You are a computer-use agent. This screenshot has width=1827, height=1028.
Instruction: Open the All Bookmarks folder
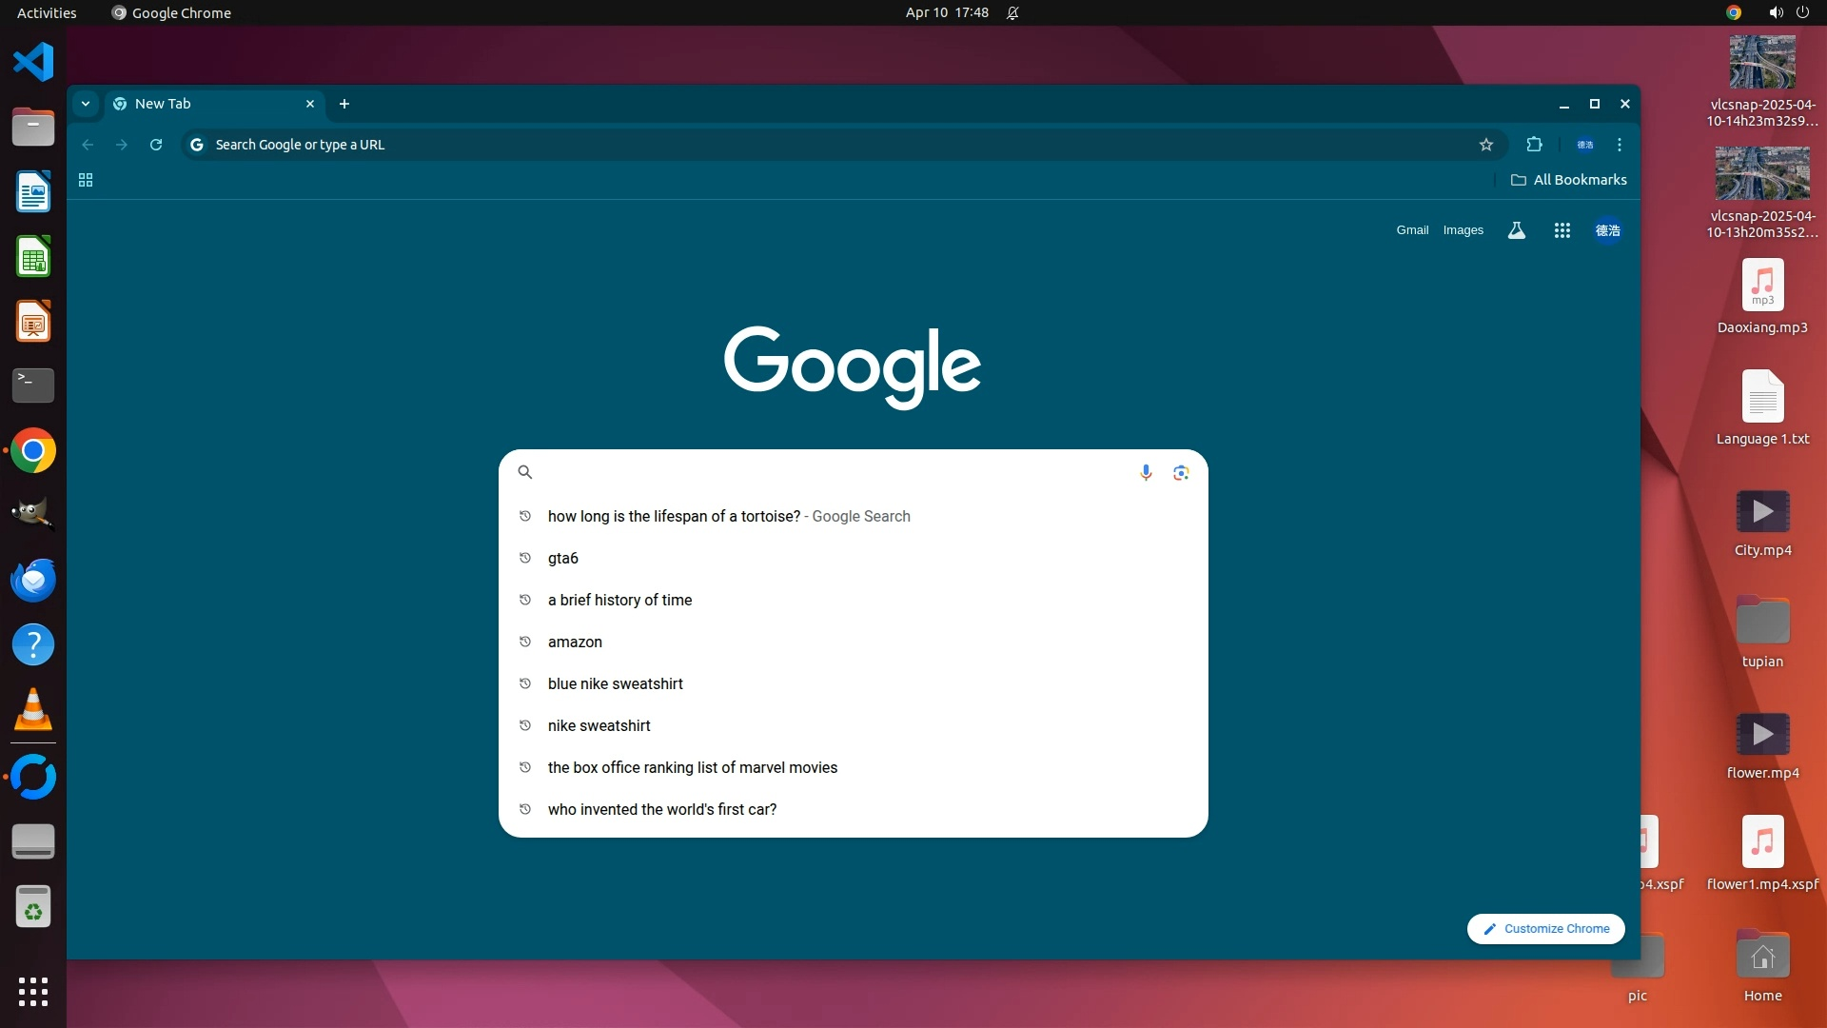click(1568, 180)
